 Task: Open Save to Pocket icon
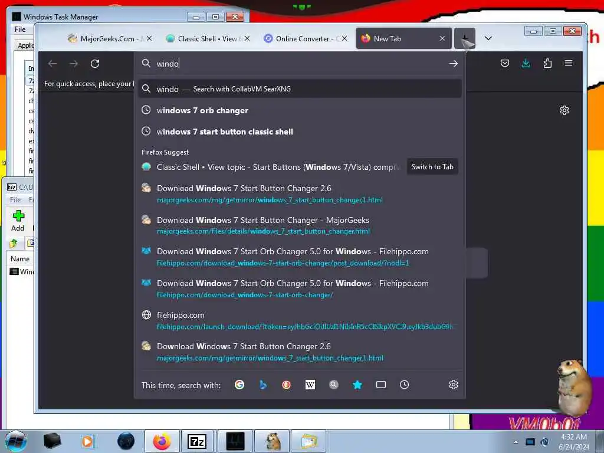(505, 63)
